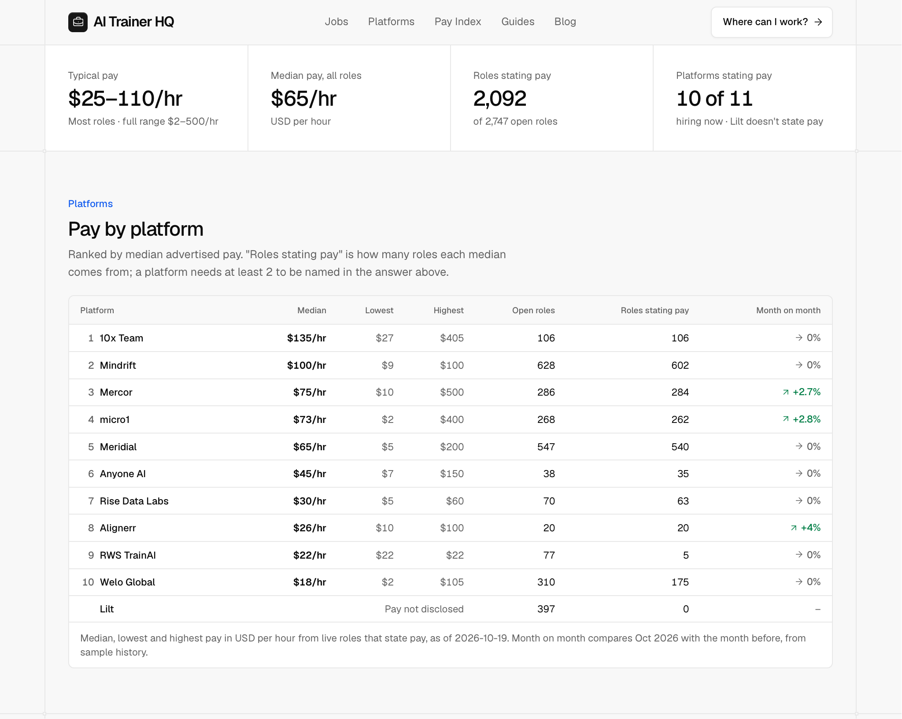Go to Pay Index in navigation
Screen dimensions: 902x719
(458, 22)
